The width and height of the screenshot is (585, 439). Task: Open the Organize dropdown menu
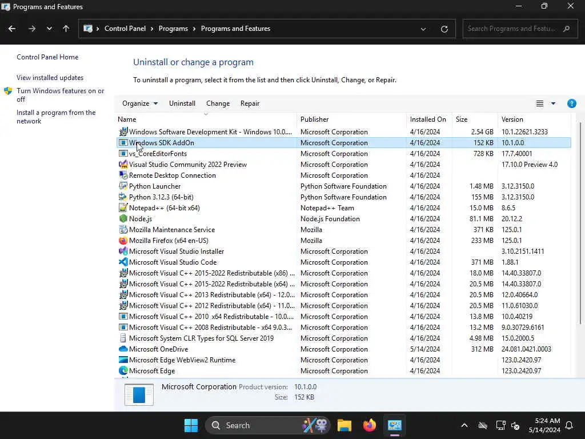[140, 103]
